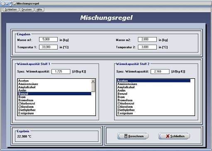Click the Masse m1 input field
212x151 pixels.
48,40
